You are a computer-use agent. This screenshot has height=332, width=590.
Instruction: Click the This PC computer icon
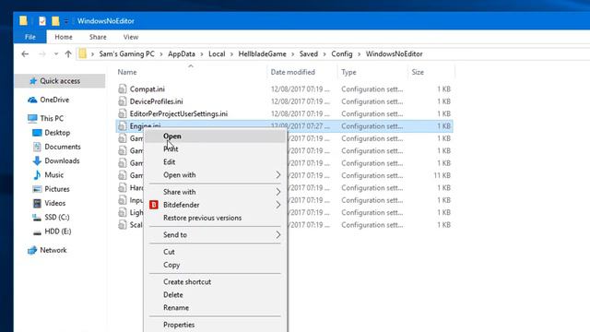32,118
